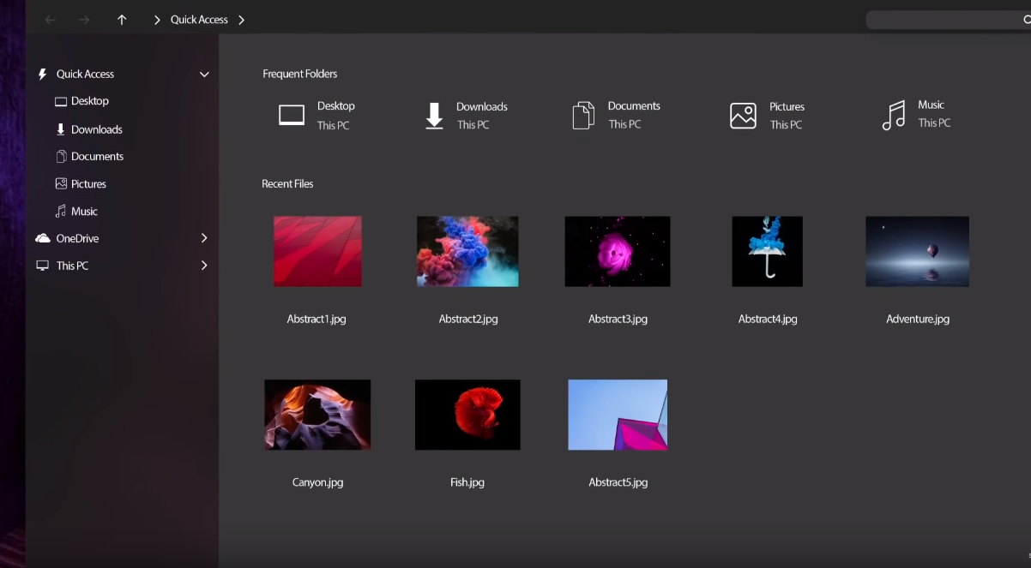The image size is (1031, 568).
Task: Select the Canyon.jpg thumbnail
Action: (x=317, y=415)
